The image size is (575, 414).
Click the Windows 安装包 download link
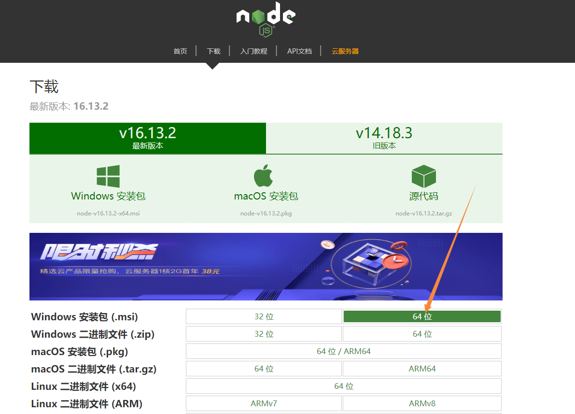(x=108, y=196)
